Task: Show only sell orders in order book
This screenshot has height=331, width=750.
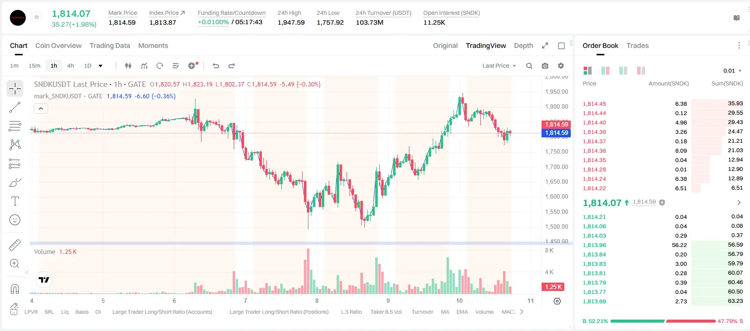Action: (x=641, y=71)
